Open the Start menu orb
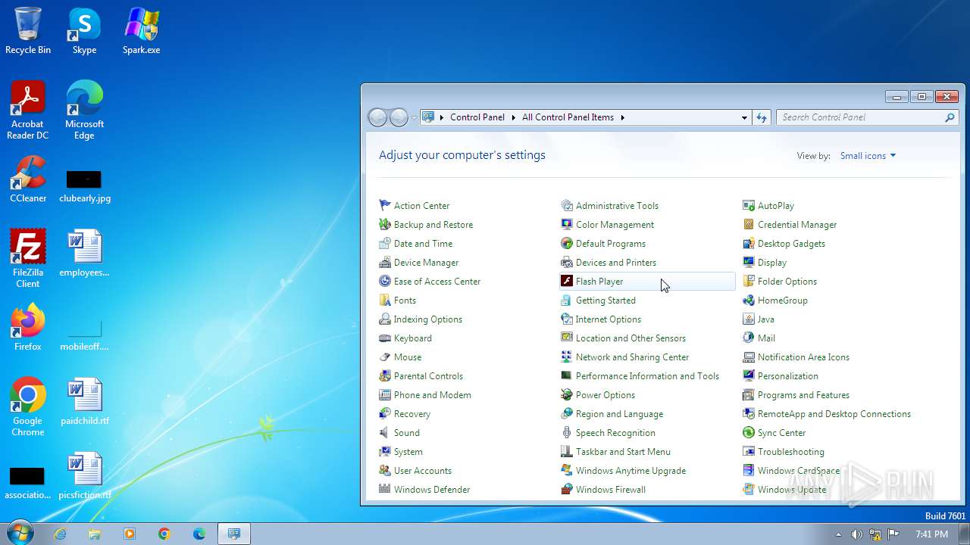Image resolution: width=970 pixels, height=545 pixels. click(x=20, y=534)
